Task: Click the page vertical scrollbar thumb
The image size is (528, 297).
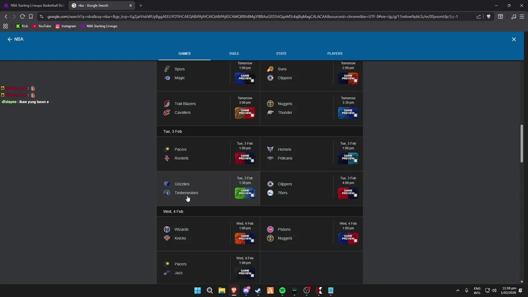Action: point(522,143)
